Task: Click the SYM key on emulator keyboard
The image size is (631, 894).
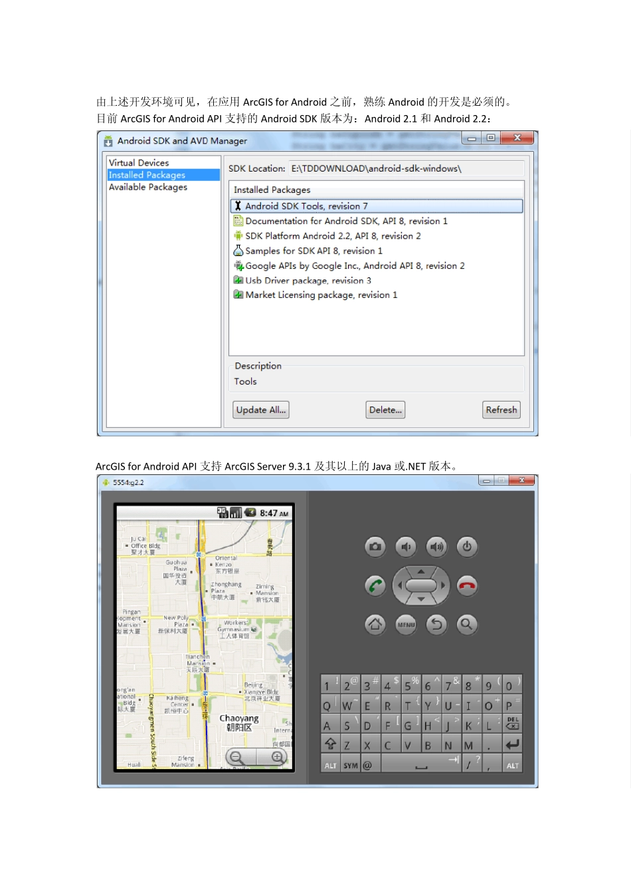Action: coord(351,764)
